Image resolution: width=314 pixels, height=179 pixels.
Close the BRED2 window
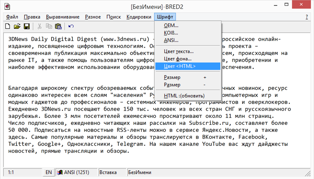[301, 4]
